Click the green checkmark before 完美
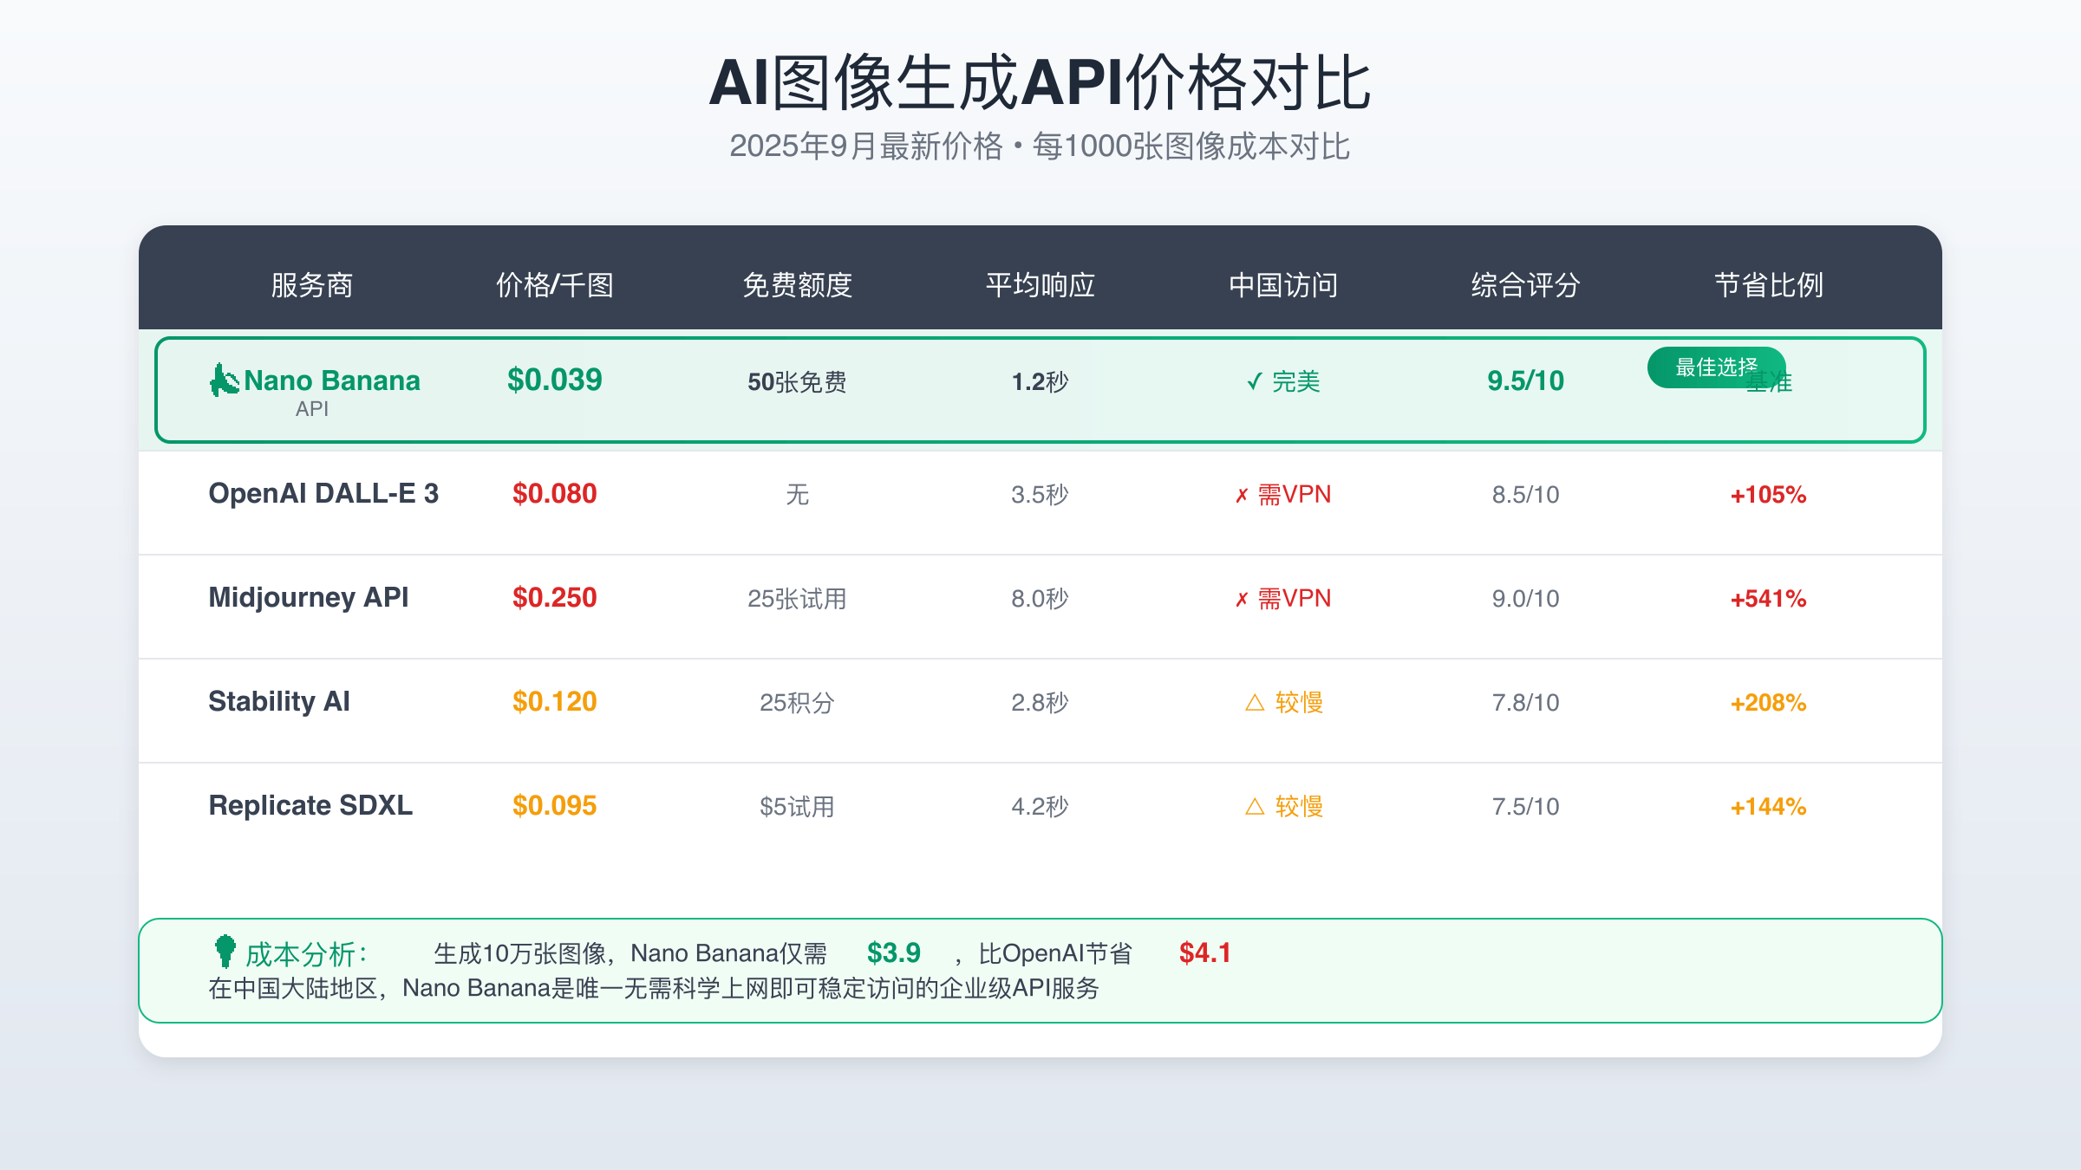2081x1170 pixels. [x=1254, y=381]
